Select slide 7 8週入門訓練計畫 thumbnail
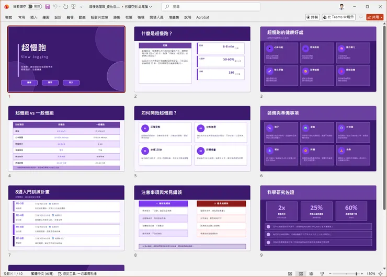This screenshot has height=277, width=387. pos(66,218)
